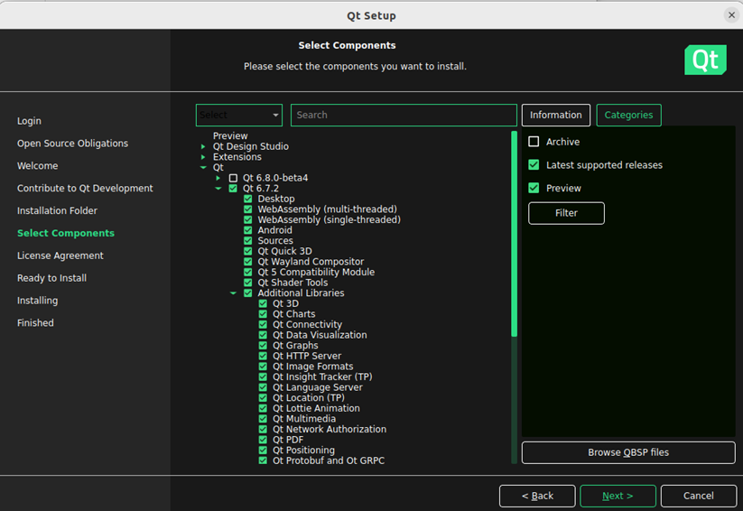The width and height of the screenshot is (743, 511).
Task: Click the Ready to Install step
Action: click(52, 278)
